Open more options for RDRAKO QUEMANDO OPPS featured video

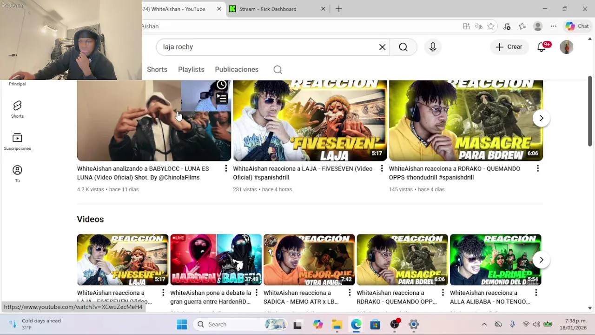pos(538,168)
